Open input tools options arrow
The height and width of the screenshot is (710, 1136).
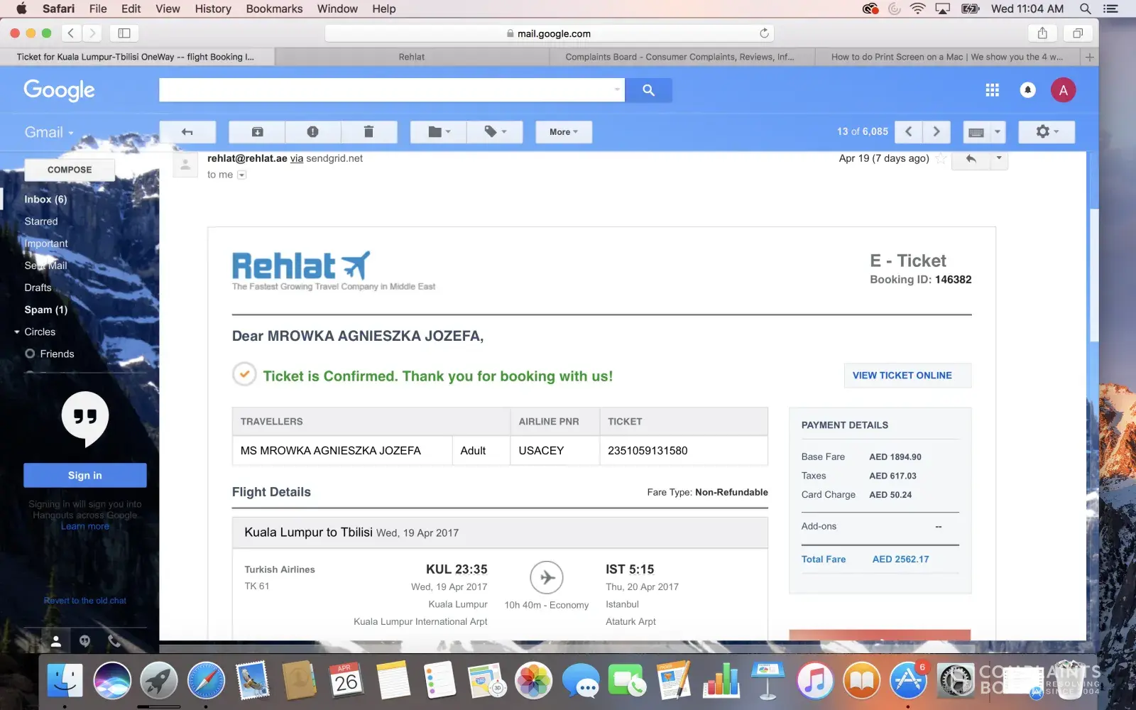tap(998, 132)
